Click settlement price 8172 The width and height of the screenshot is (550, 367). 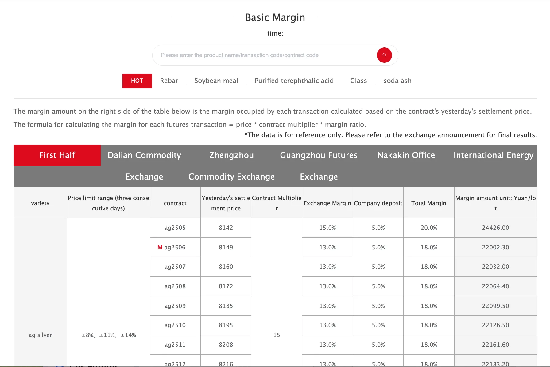226,286
